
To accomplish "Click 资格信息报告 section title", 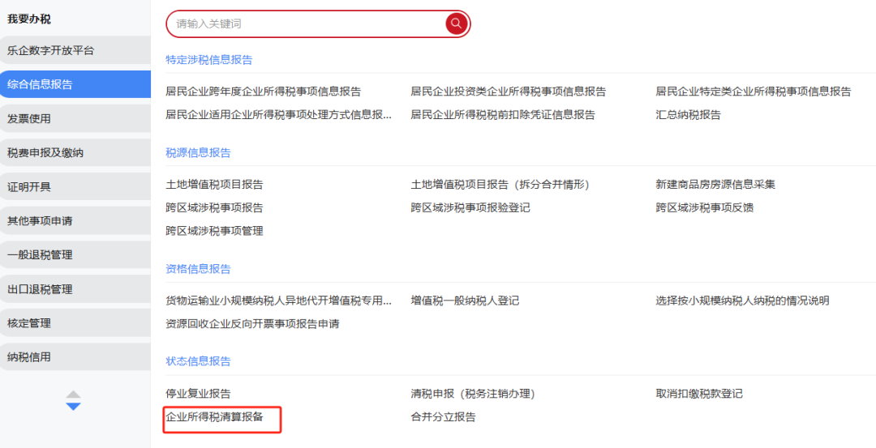I will [x=199, y=270].
